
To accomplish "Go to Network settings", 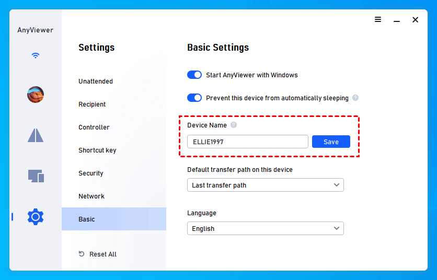I will (91, 196).
